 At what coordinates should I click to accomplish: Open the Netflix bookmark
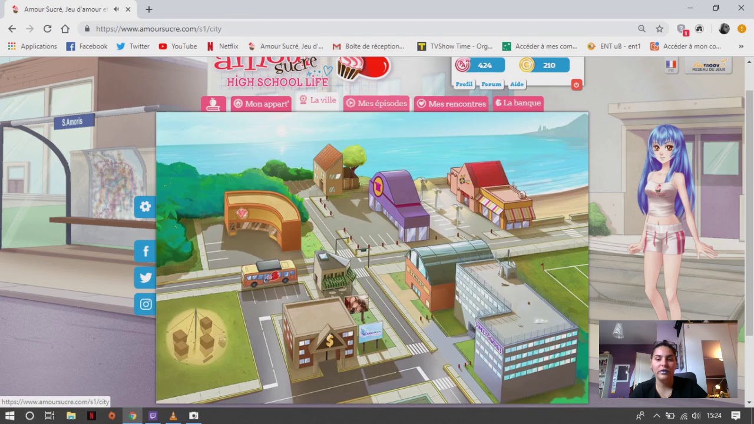[x=222, y=46]
